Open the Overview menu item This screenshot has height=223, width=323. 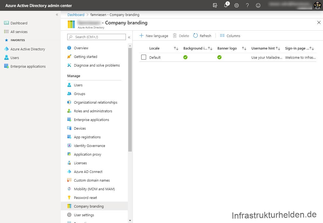[94, 48]
